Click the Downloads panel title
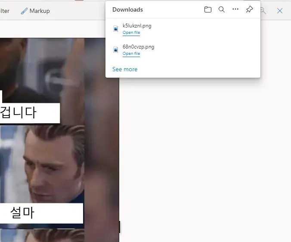291x242 pixels. coord(128,9)
